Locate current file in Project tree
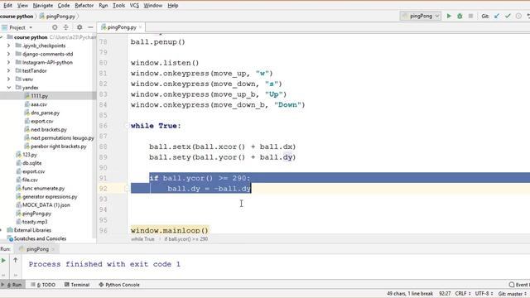The width and height of the screenshot is (530, 298). 55,27
